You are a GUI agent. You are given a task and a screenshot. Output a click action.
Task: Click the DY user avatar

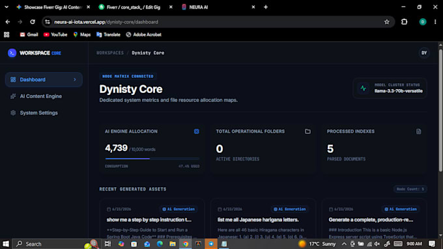coord(424,53)
